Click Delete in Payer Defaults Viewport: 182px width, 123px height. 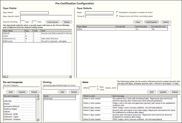pyautogui.click(x=166, y=22)
